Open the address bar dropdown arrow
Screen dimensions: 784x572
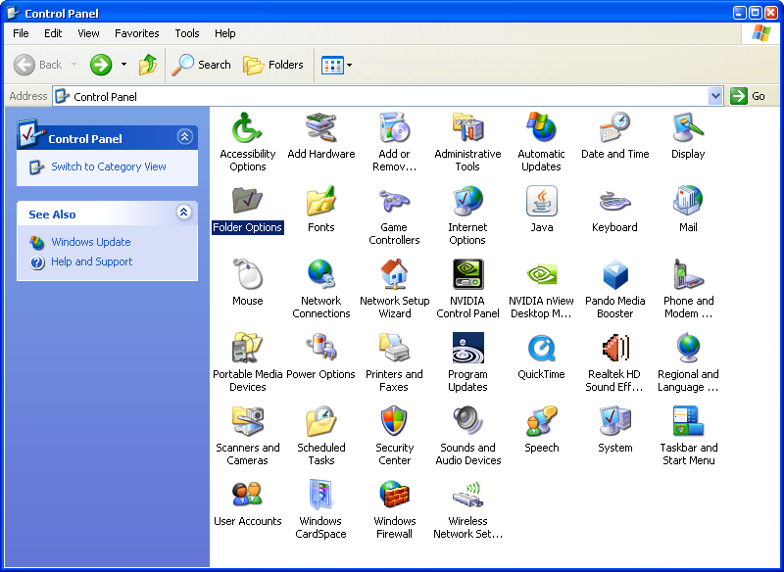click(715, 96)
